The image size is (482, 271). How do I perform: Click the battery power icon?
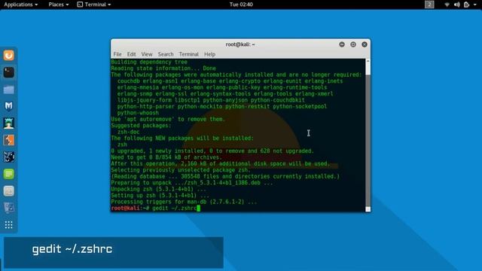coord(467,5)
